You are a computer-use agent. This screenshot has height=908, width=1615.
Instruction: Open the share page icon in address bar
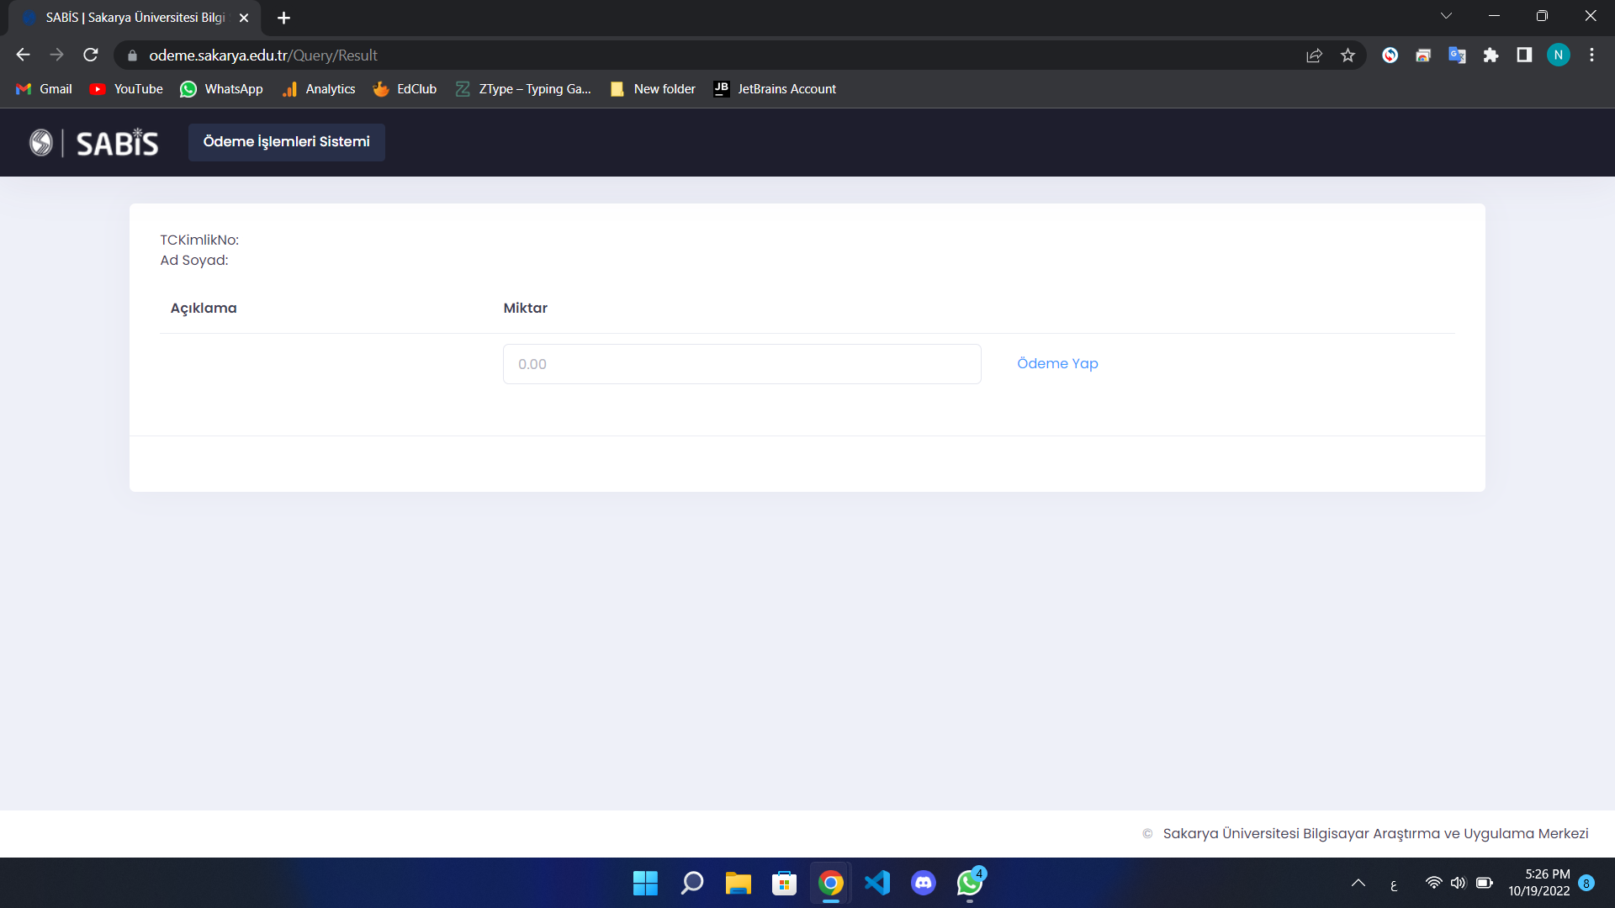(1314, 55)
